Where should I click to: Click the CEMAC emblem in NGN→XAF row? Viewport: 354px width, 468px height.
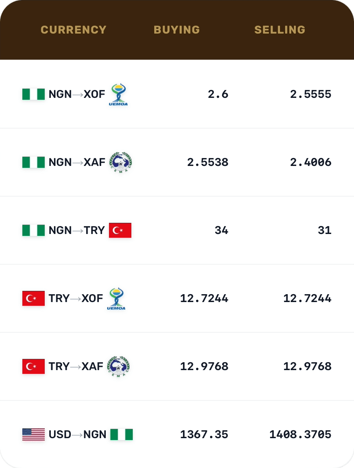tap(120, 162)
